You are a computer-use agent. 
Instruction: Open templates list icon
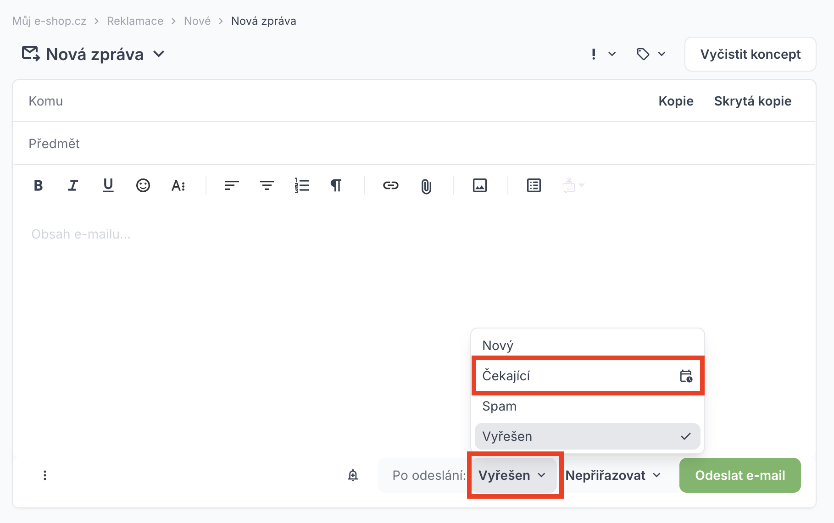click(x=534, y=185)
